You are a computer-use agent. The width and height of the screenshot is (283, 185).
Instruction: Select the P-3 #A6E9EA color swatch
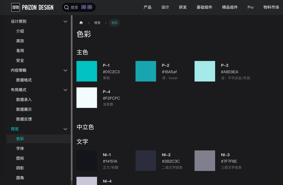pos(205,71)
